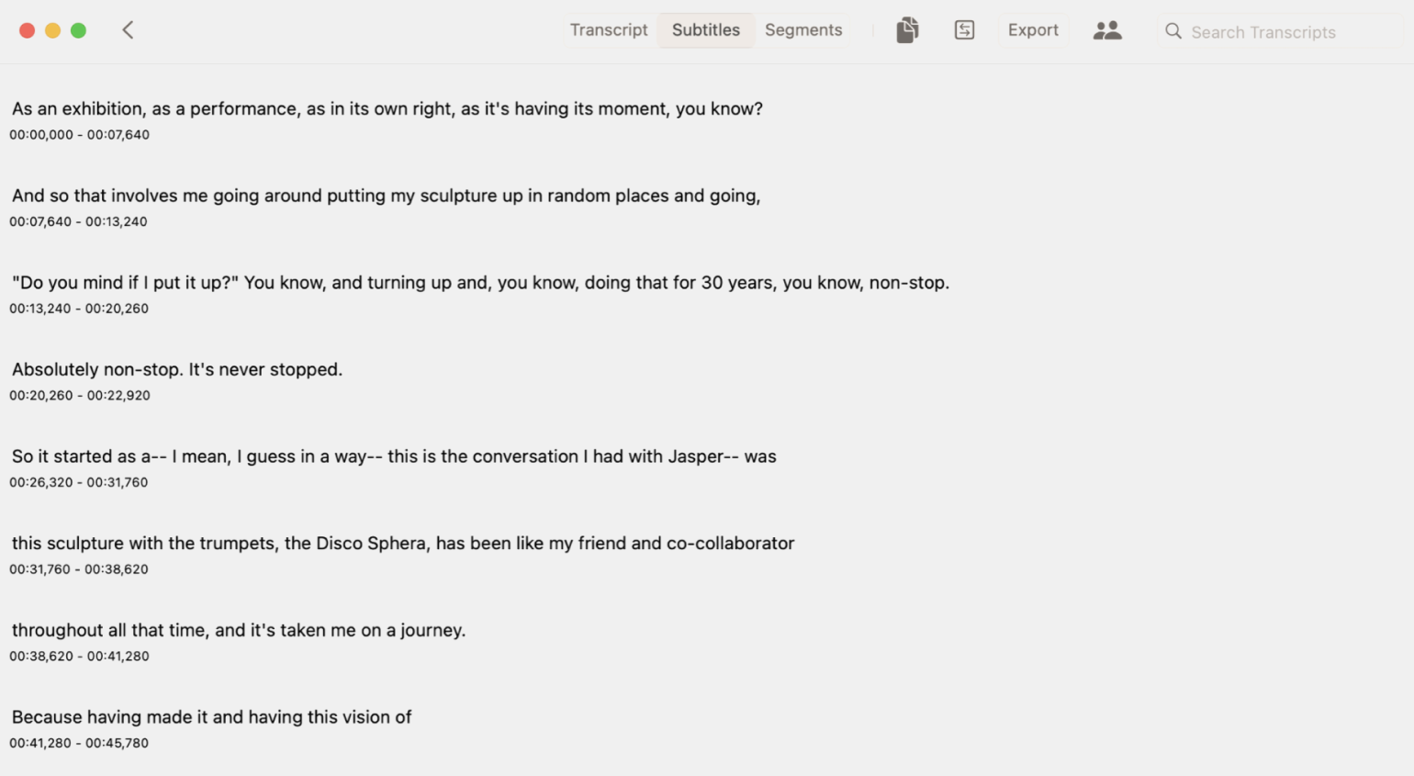
Task: Select subtitle line "As an exhibition, as a performance"
Action: point(387,108)
